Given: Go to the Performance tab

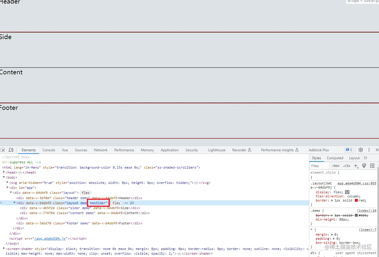Looking at the screenshot, I should [x=124, y=150].
